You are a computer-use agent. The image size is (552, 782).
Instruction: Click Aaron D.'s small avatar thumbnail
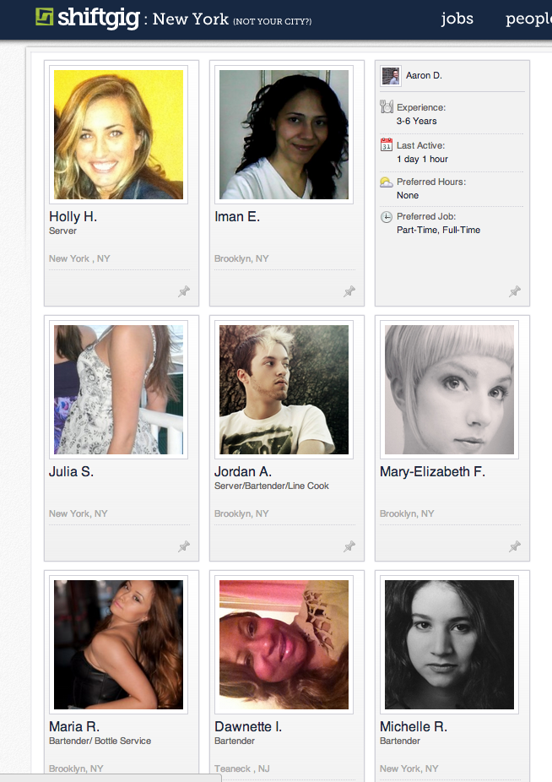coord(391,76)
